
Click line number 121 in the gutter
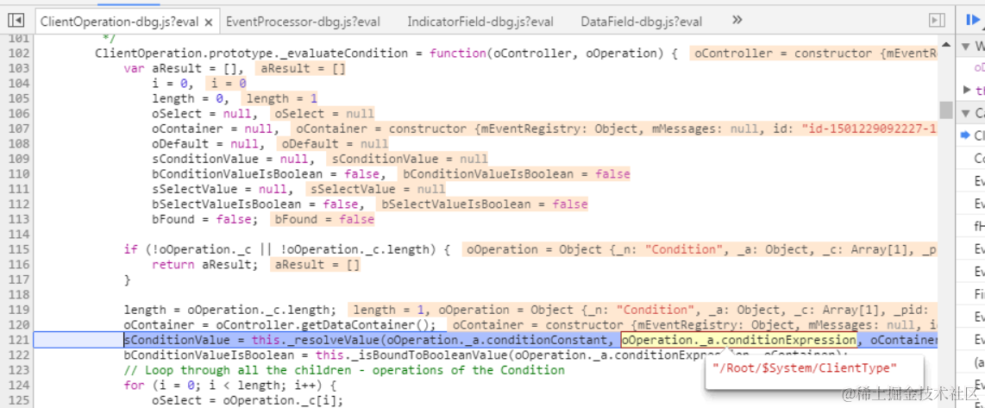click(19, 340)
